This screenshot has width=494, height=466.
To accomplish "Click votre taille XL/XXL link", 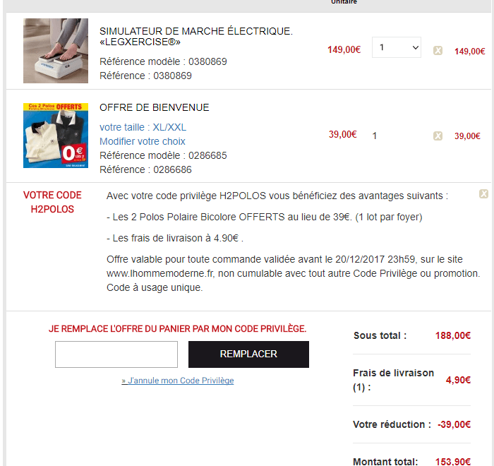I will click(x=143, y=127).
